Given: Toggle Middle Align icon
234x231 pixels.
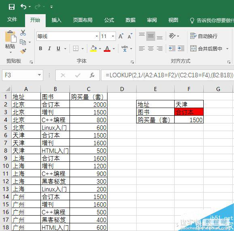Looking at the screenshot, I should tap(151, 36).
